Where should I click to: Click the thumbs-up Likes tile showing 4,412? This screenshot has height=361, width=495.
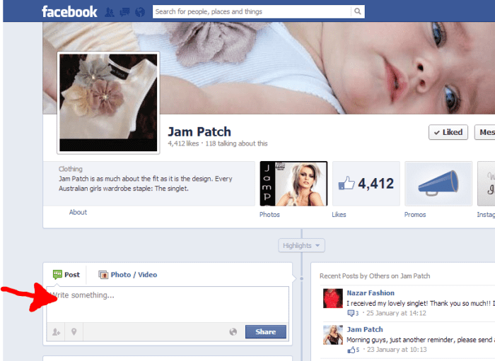[x=366, y=184]
